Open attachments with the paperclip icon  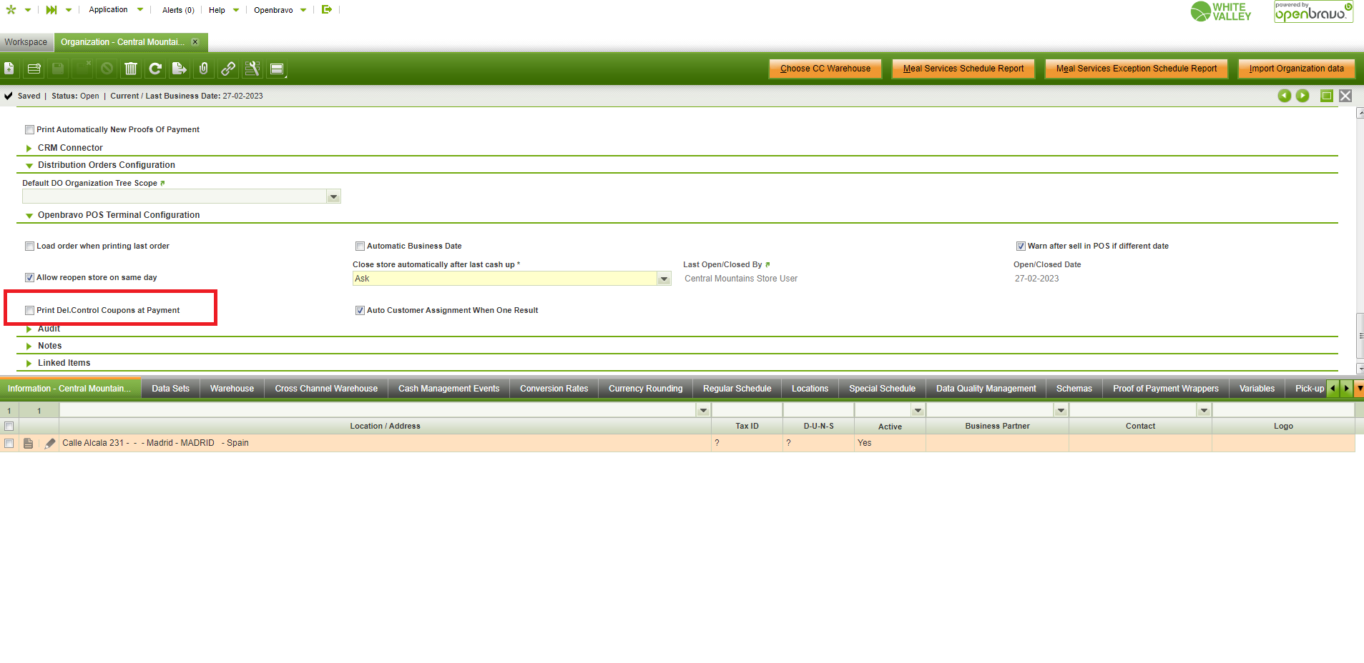click(204, 69)
